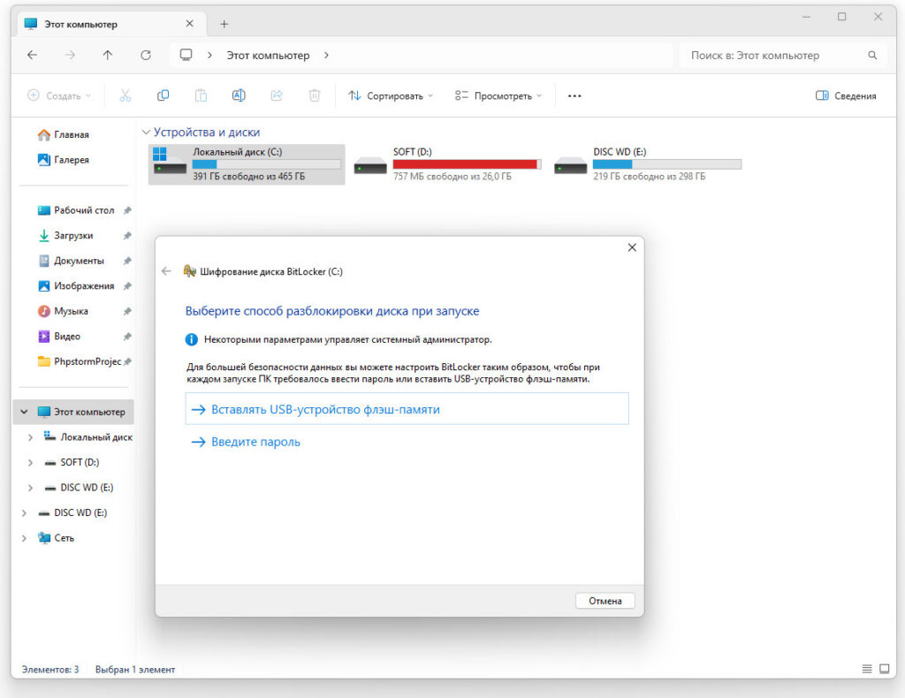Click the C: drive usage bar
Viewport: 905px width, 698px height.
point(267,163)
